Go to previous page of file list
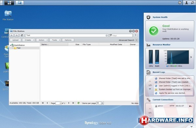Image resolution: width=196 pixels, height=128 pixels. pos(47,103)
